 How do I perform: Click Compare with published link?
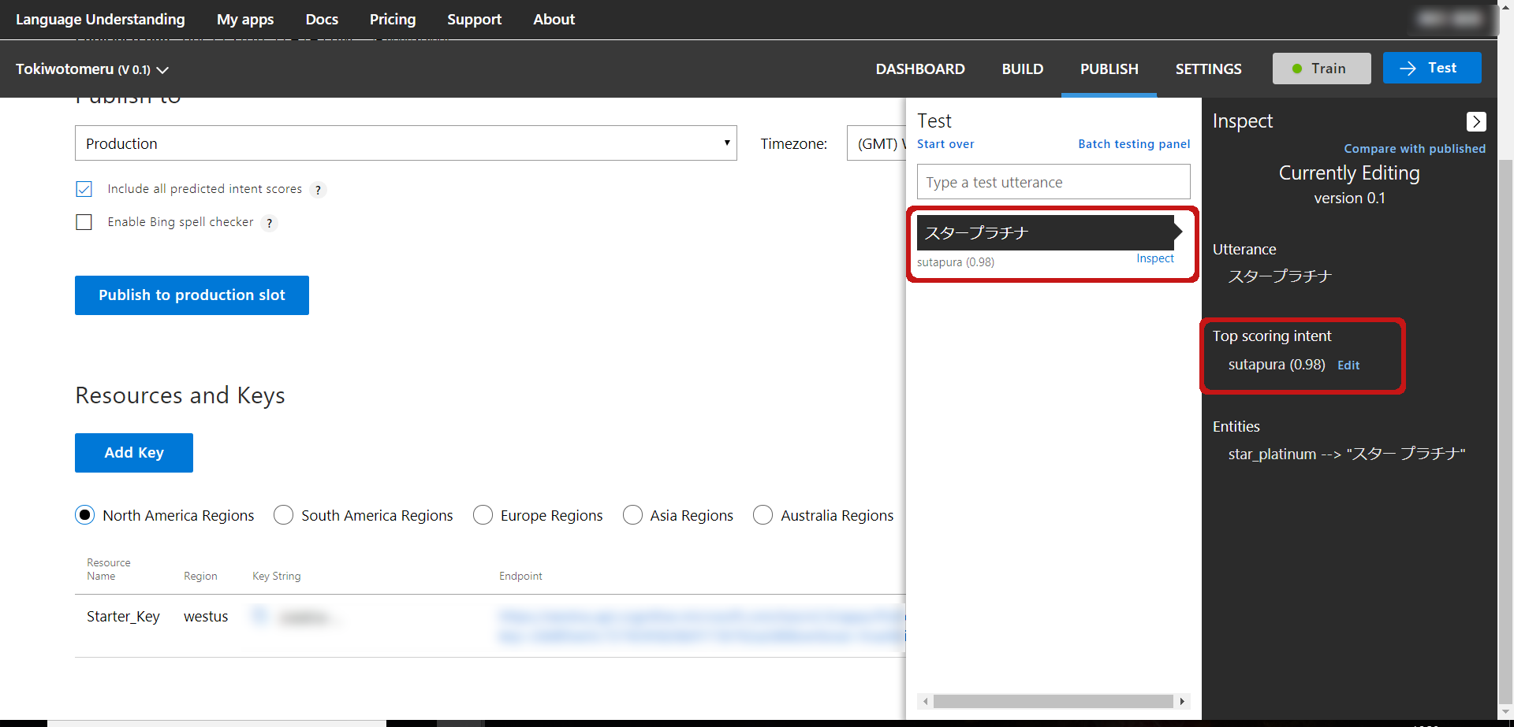pos(1415,149)
